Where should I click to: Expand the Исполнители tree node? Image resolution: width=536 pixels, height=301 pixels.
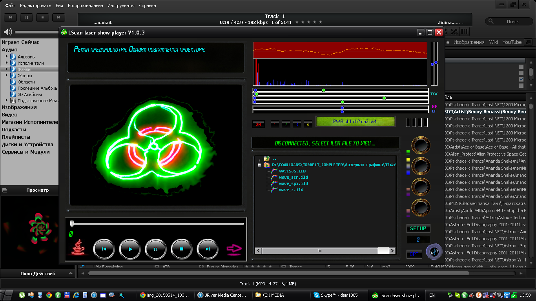[7, 63]
